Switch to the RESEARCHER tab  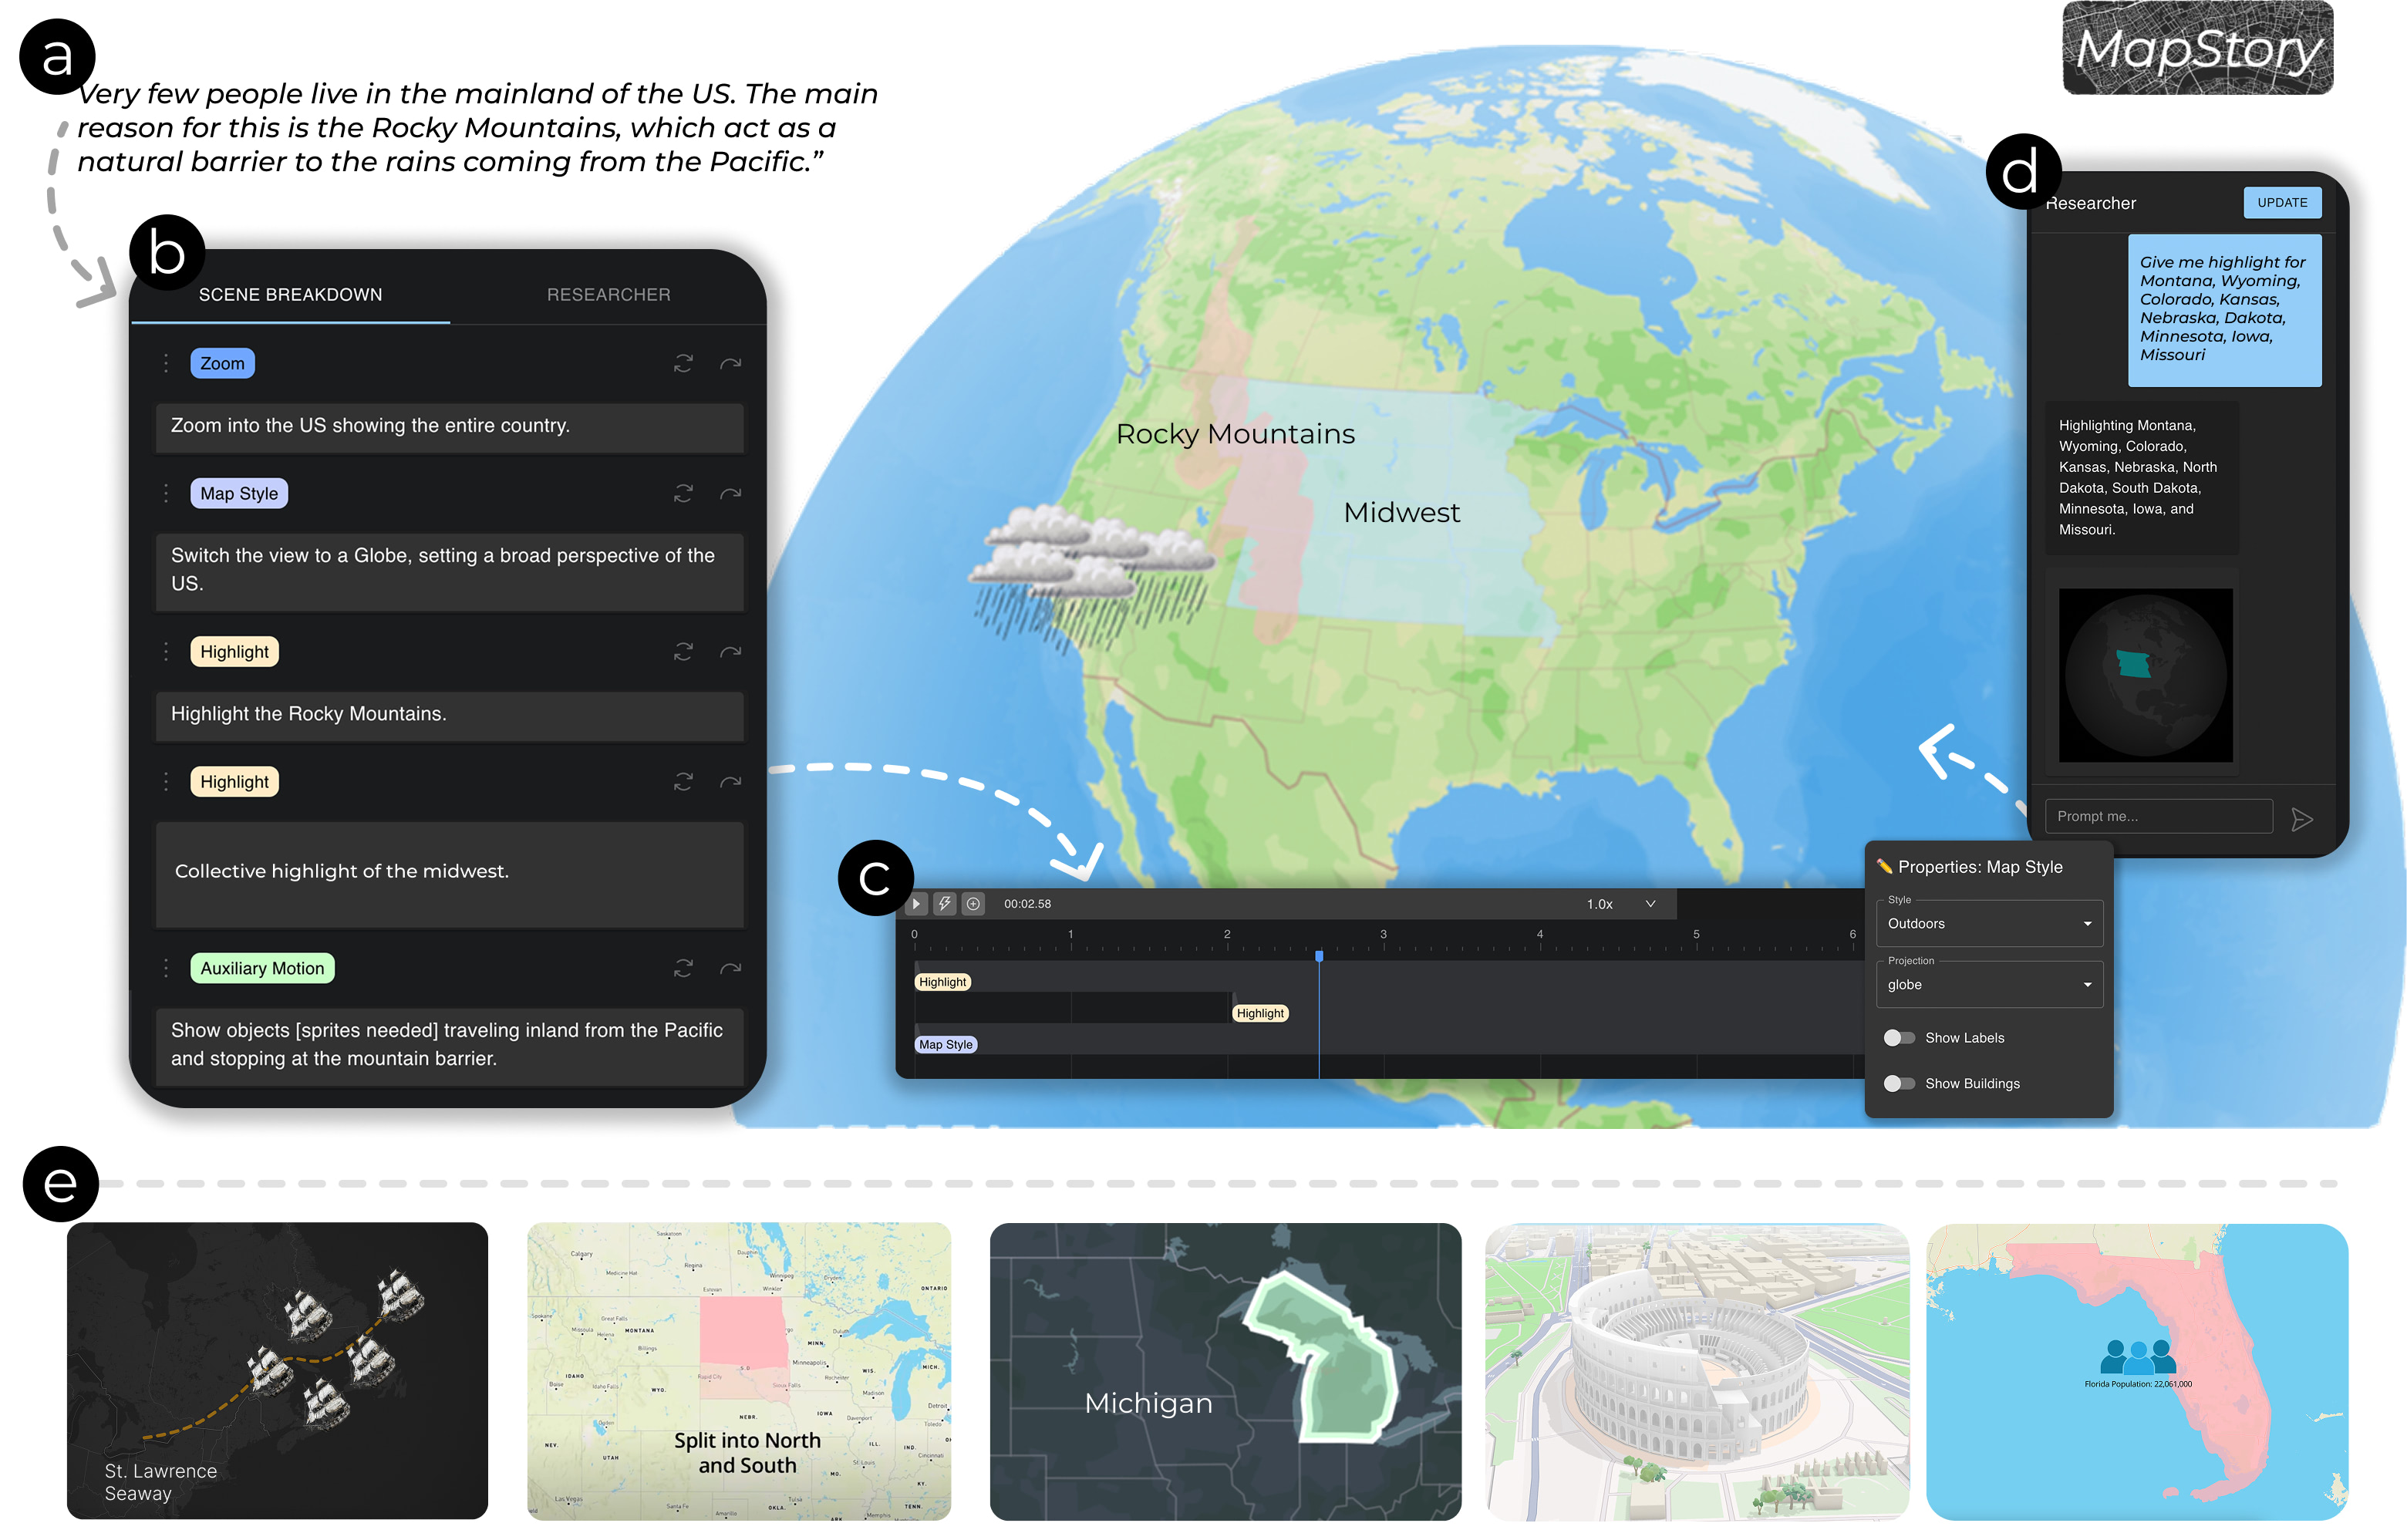(x=608, y=295)
